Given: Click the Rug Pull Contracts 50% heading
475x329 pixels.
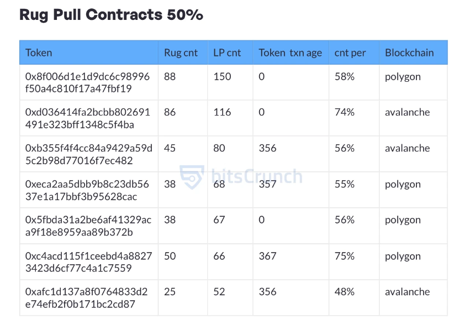Looking at the screenshot, I should (x=111, y=15).
